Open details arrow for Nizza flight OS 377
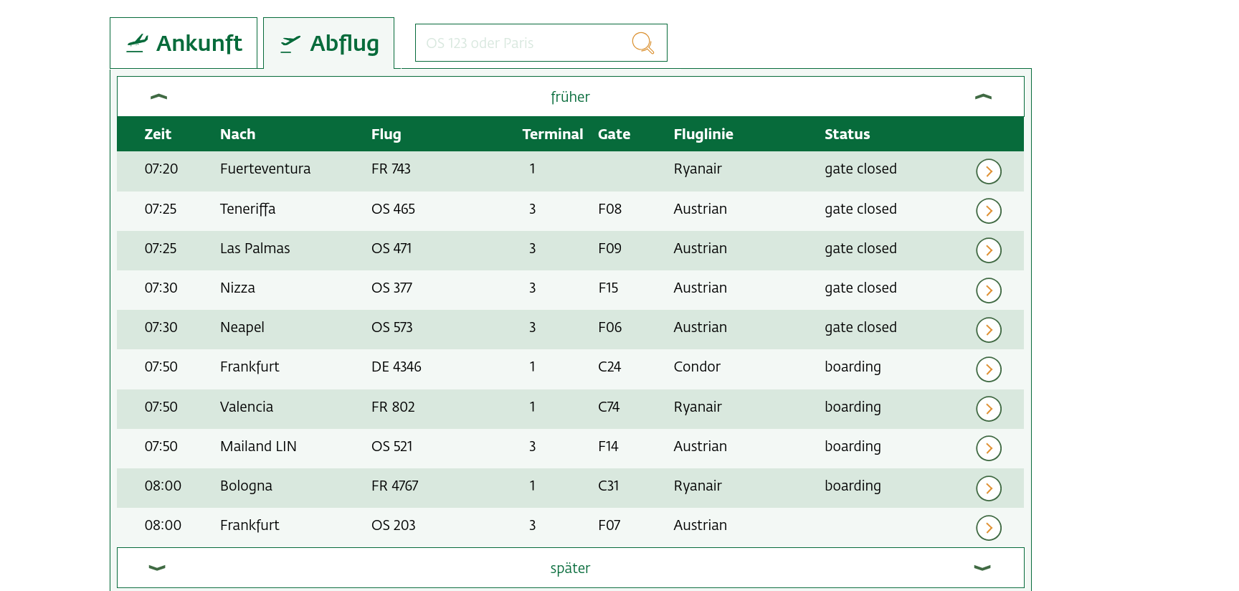Image resolution: width=1239 pixels, height=591 pixels. [988, 290]
